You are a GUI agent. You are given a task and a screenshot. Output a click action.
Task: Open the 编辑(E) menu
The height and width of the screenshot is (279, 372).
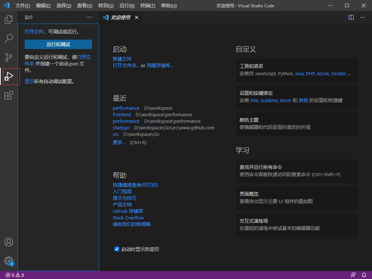pos(43,6)
